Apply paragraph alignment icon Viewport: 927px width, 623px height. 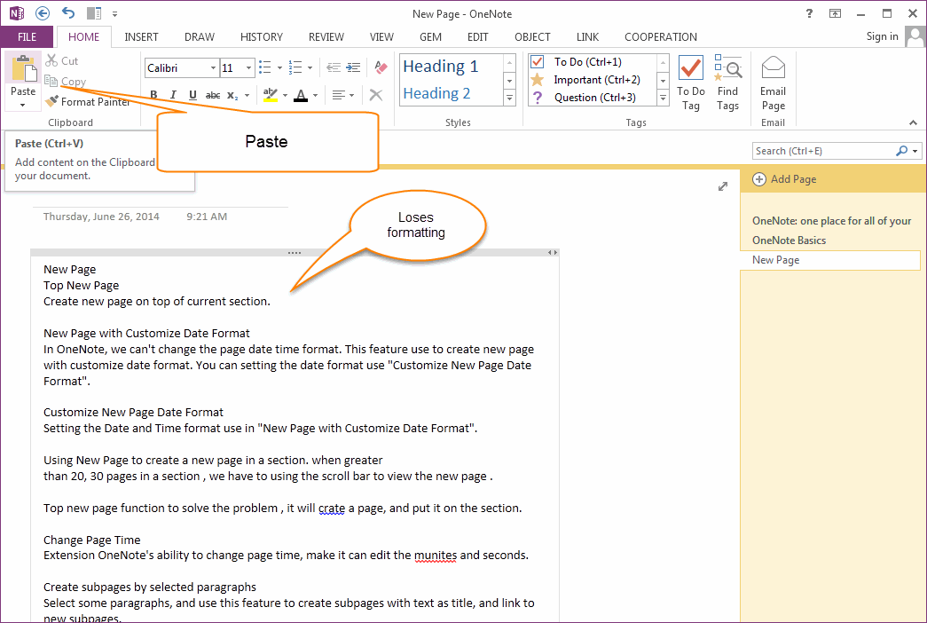[338, 95]
